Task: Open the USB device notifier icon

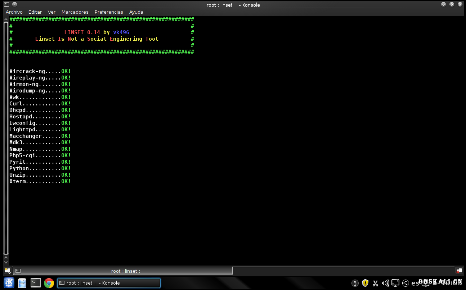Action: (405, 283)
